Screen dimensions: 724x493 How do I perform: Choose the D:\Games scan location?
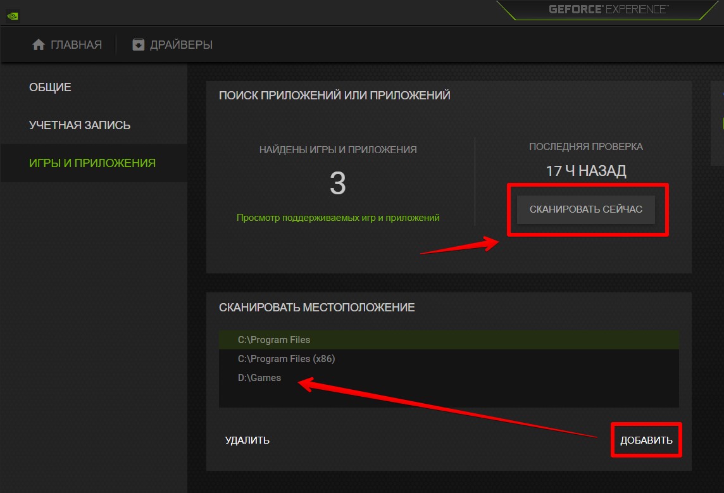pyautogui.click(x=259, y=378)
